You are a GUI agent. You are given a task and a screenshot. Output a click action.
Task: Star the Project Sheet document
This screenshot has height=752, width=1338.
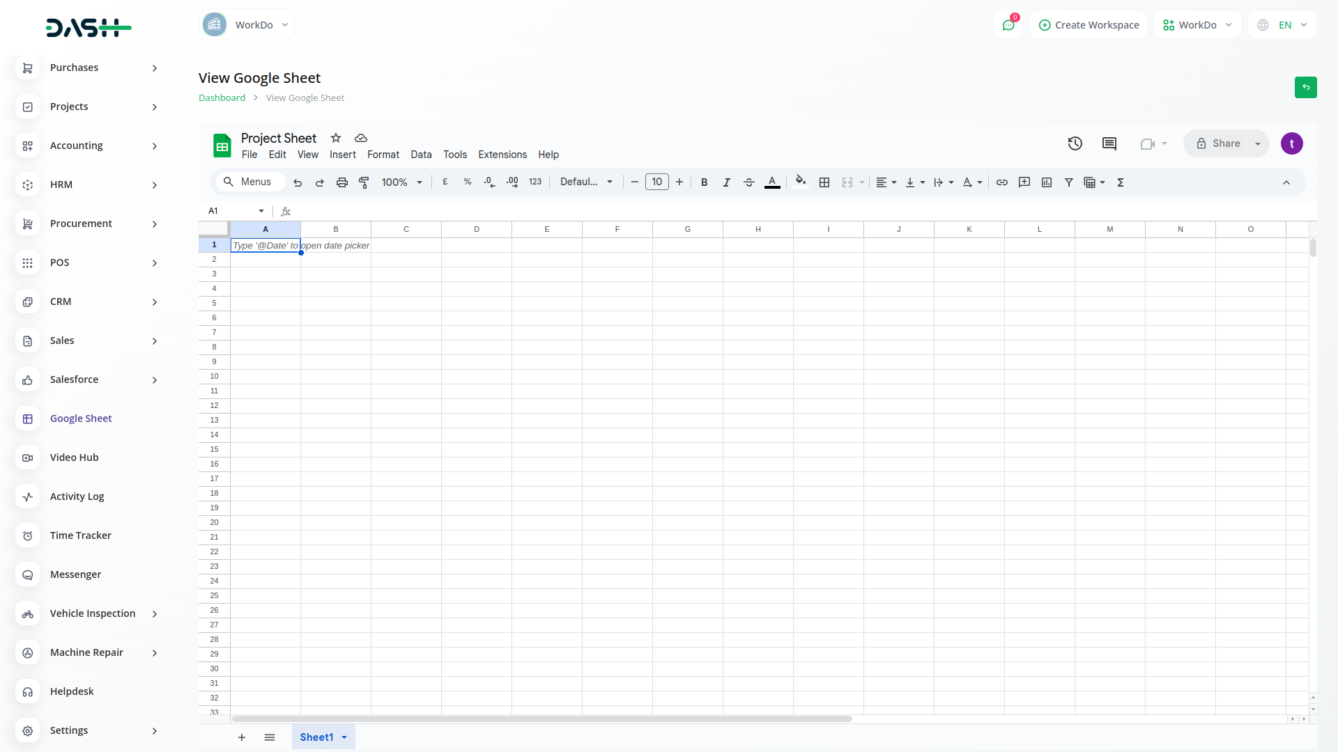[336, 138]
